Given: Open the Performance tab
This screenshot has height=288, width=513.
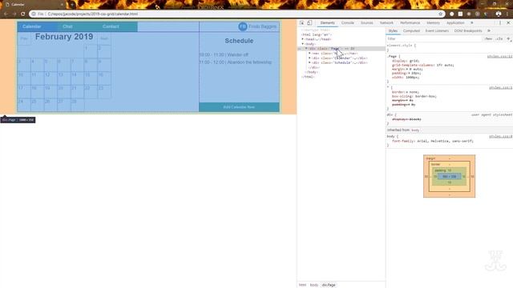Looking at the screenshot, I should pos(410,23).
